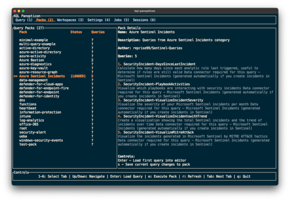This screenshot has width=290, height=201.
Task: Open the Workspaces (3) tab
Action: pyautogui.click(x=70, y=20)
